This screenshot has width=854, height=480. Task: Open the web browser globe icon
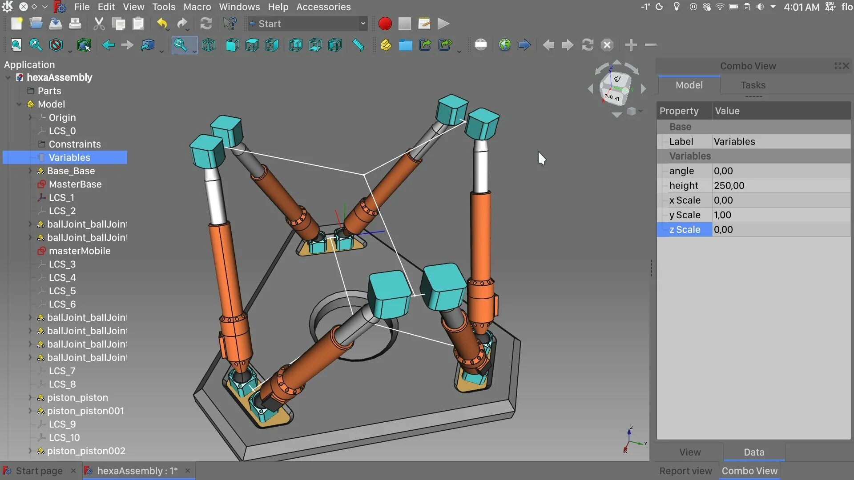tap(505, 45)
